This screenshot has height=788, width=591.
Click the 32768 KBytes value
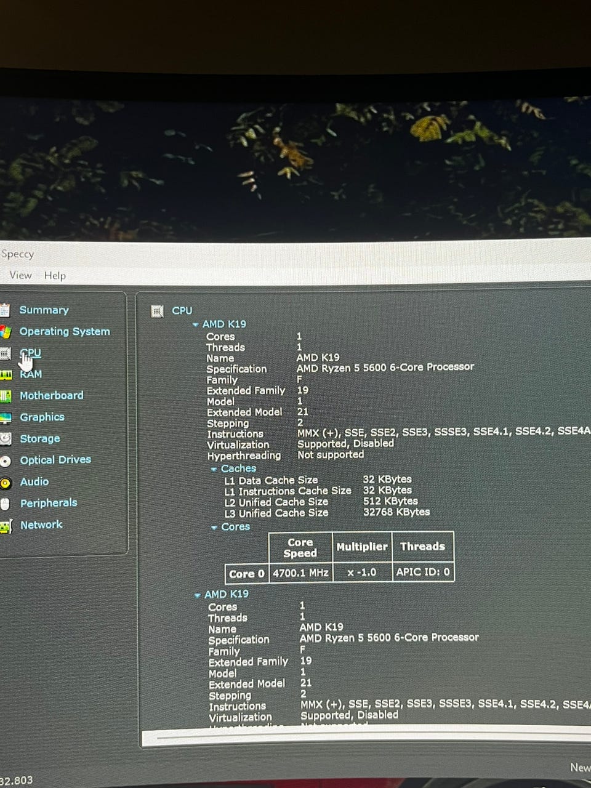tap(396, 512)
